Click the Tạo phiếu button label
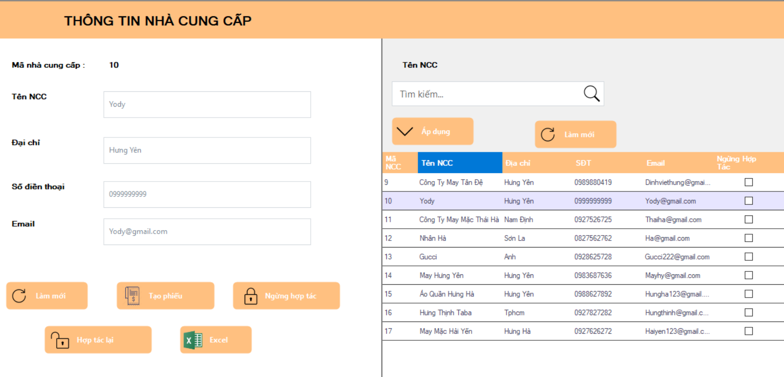This screenshot has width=784, height=377. tap(166, 296)
